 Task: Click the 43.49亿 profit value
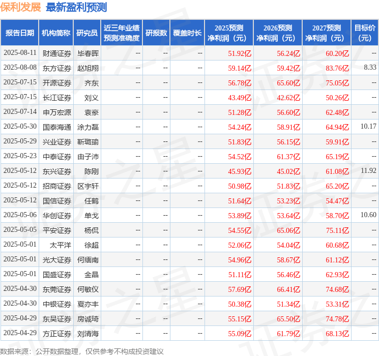[240, 98]
